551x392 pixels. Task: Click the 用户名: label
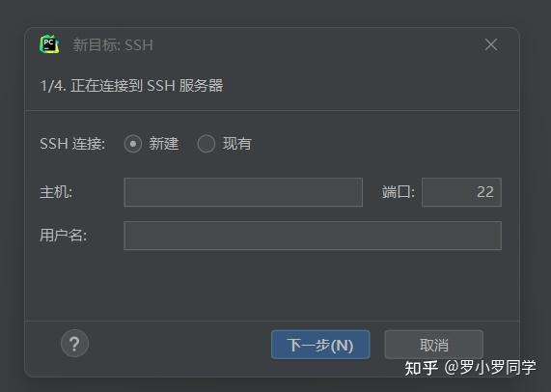click(64, 236)
